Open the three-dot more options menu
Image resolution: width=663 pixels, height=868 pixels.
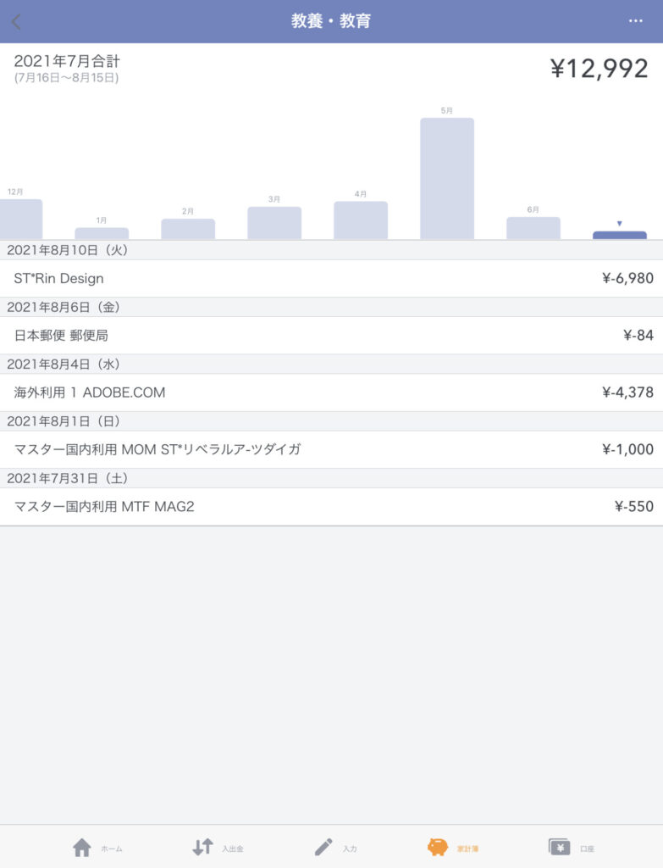coord(636,21)
